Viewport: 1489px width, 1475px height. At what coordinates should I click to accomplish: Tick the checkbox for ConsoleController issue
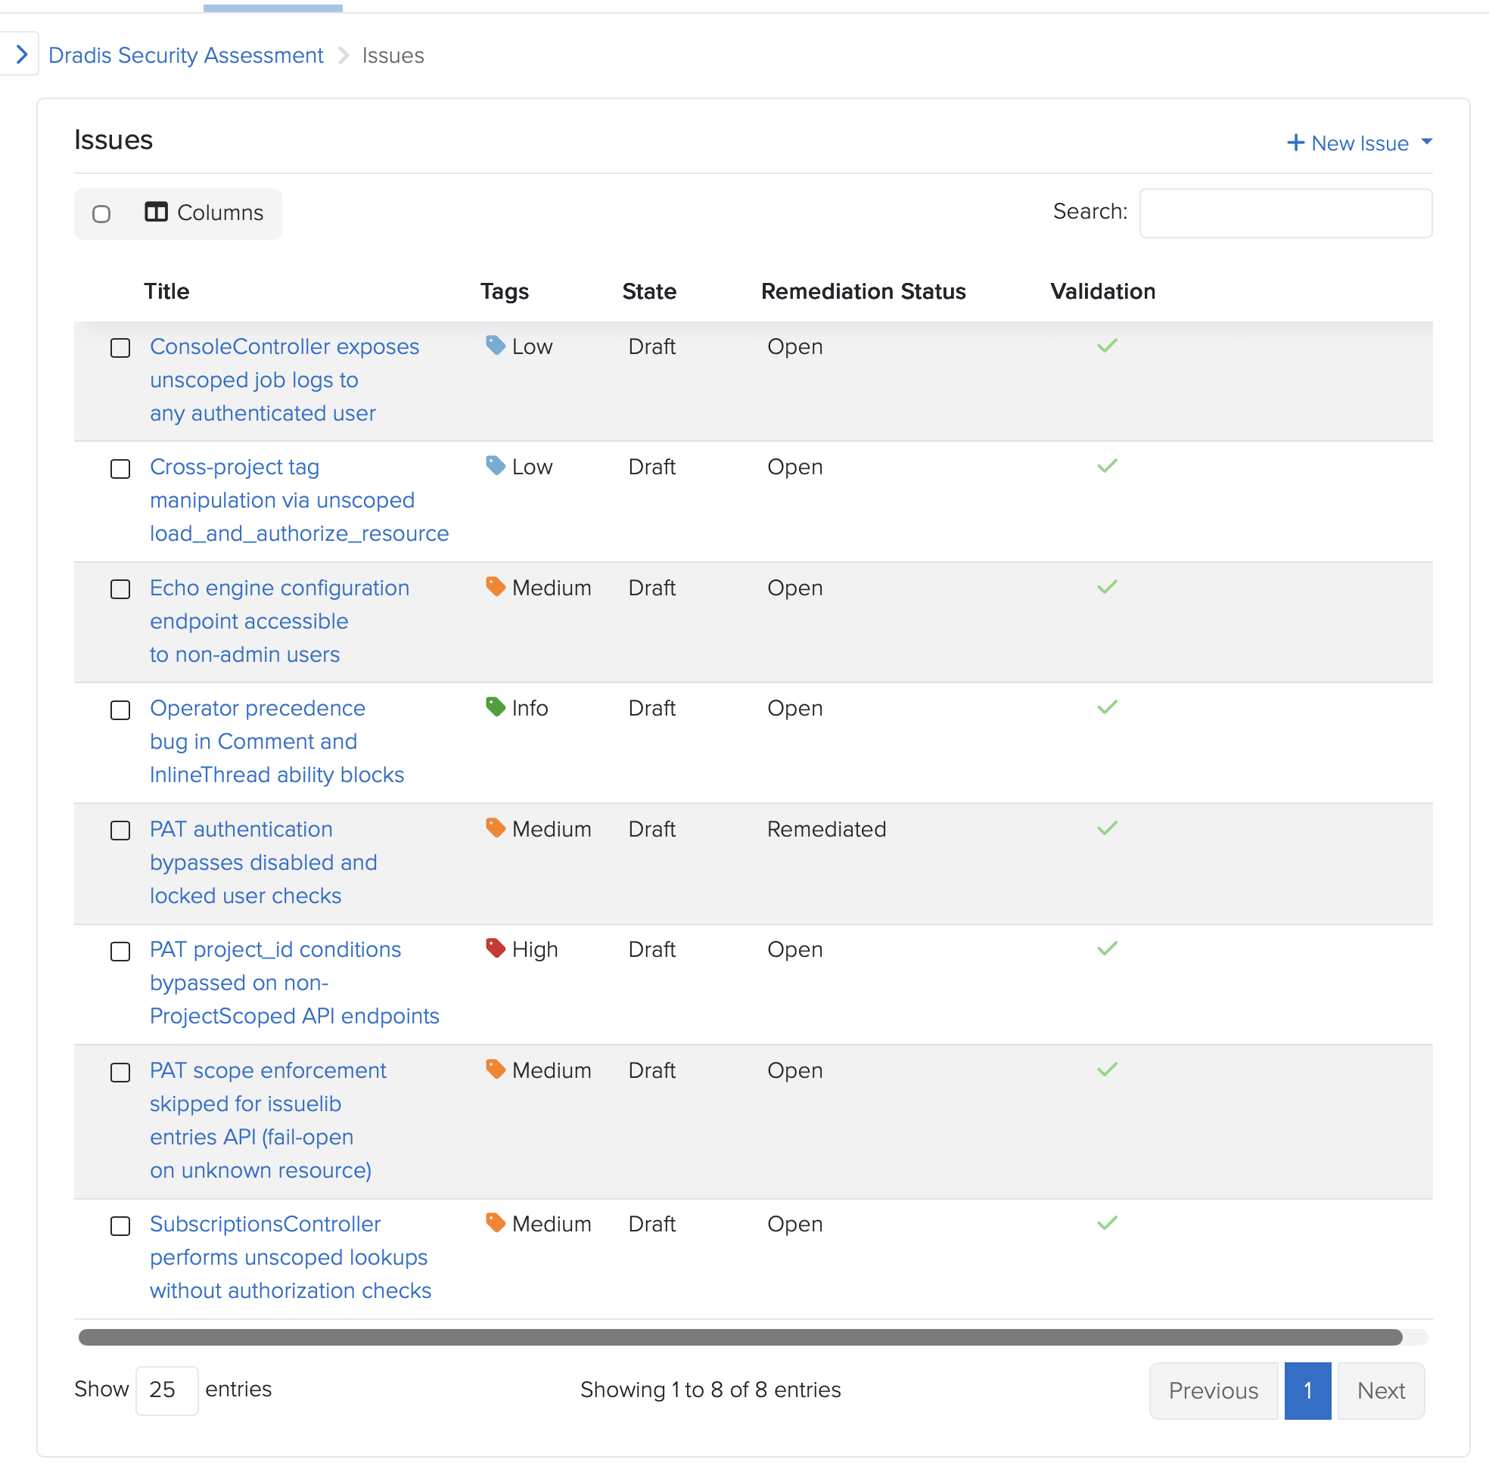click(120, 349)
